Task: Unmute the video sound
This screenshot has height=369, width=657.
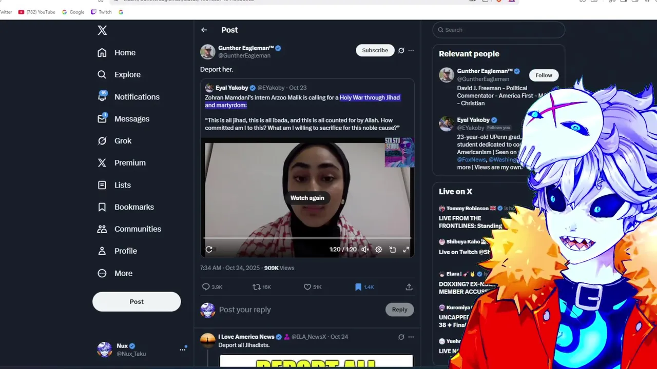Action: click(365, 250)
